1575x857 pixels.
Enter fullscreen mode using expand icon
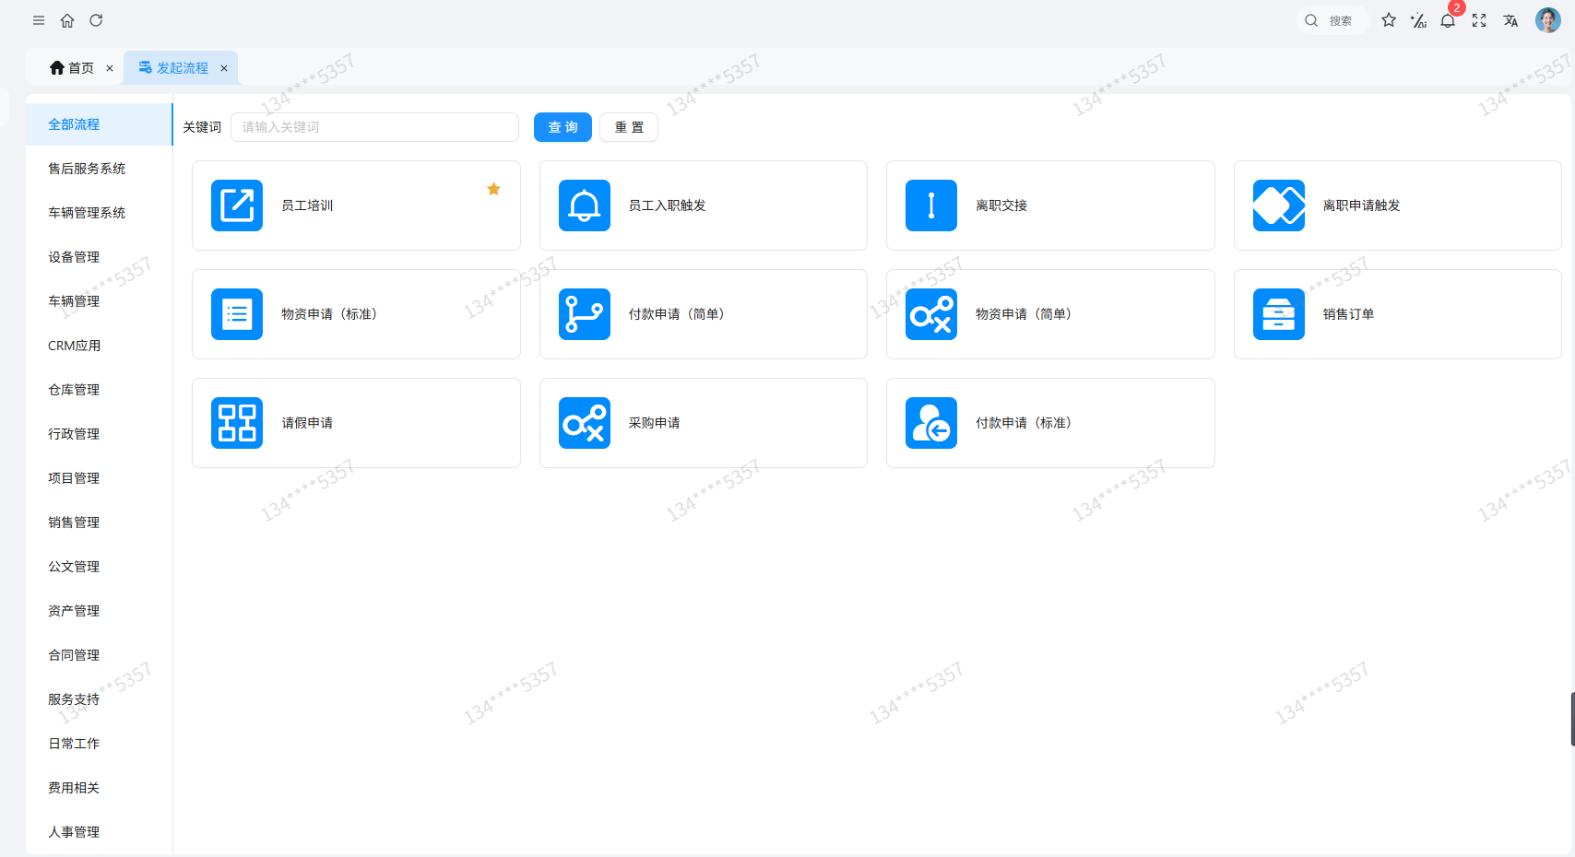point(1479,20)
